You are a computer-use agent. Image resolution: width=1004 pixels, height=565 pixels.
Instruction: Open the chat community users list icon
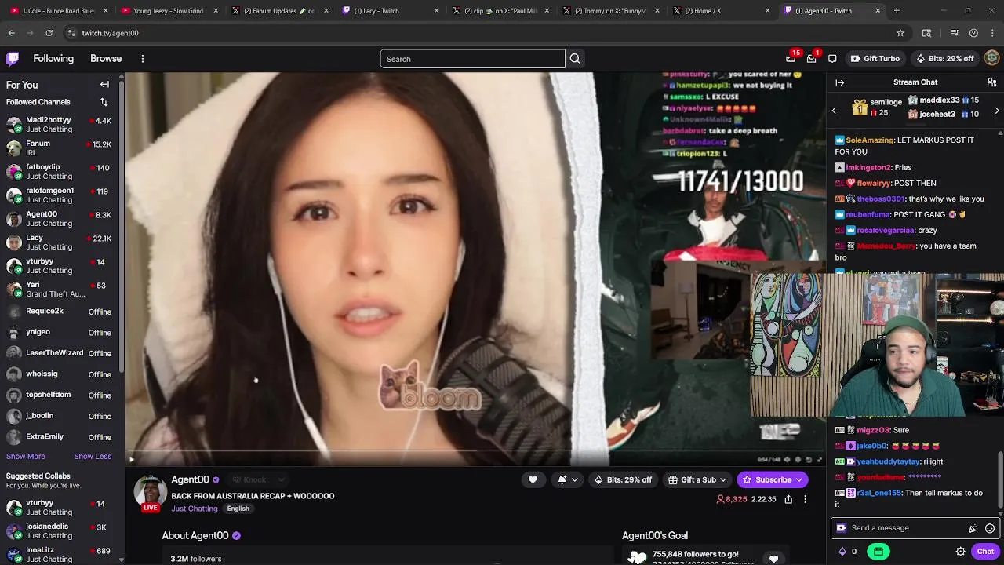[991, 82]
